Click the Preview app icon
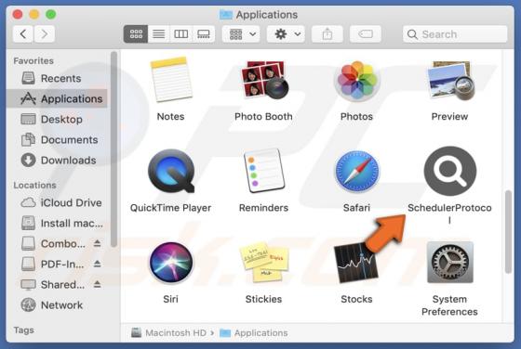The height and width of the screenshot is (349, 521). click(x=450, y=80)
